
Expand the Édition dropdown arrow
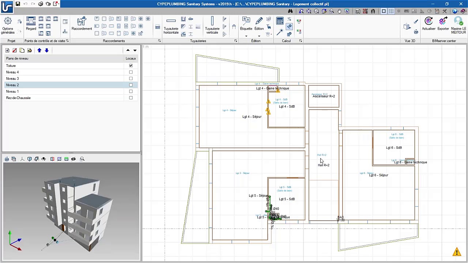[x=259, y=36]
